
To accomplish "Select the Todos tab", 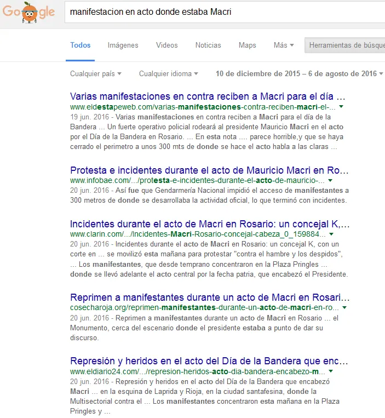I will (80, 45).
